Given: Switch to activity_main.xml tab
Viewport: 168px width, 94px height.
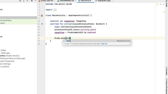Looking at the screenshot, I should point(47,1).
